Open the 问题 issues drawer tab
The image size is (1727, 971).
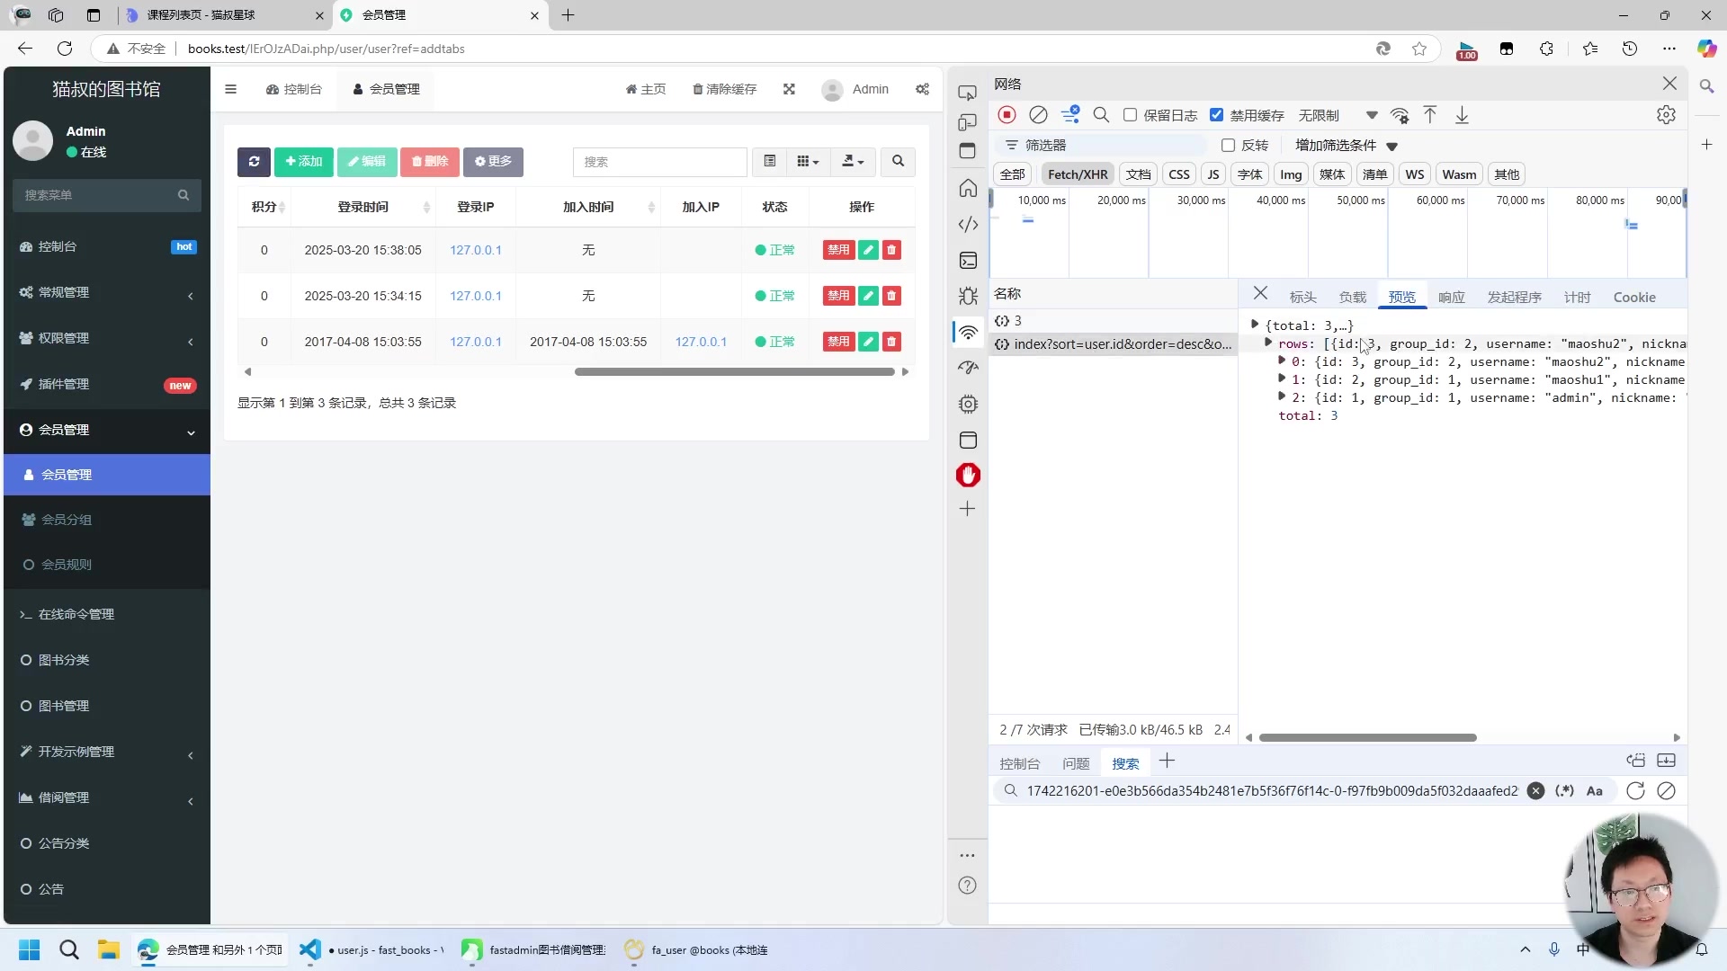tap(1076, 763)
